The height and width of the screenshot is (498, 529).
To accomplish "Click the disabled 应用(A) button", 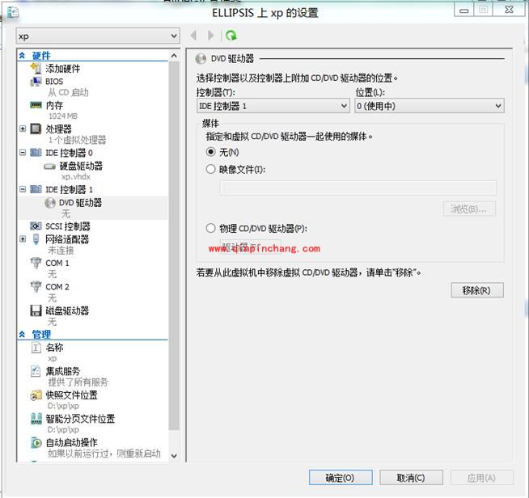I will pos(482,478).
